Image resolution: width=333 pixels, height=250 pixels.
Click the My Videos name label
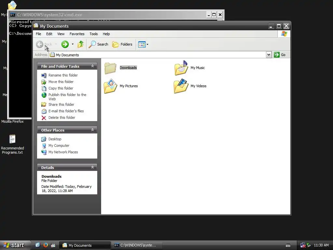(x=198, y=86)
